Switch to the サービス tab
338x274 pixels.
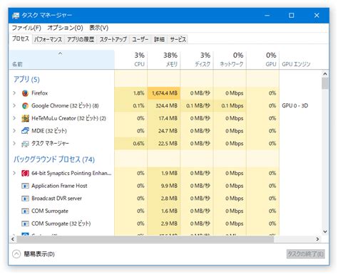pyautogui.click(x=178, y=39)
